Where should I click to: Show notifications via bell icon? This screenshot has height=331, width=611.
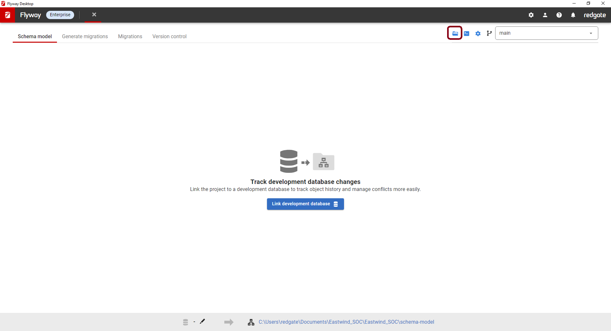(x=573, y=15)
